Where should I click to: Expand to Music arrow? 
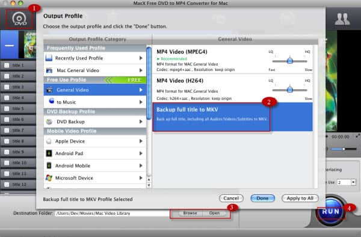point(141,102)
